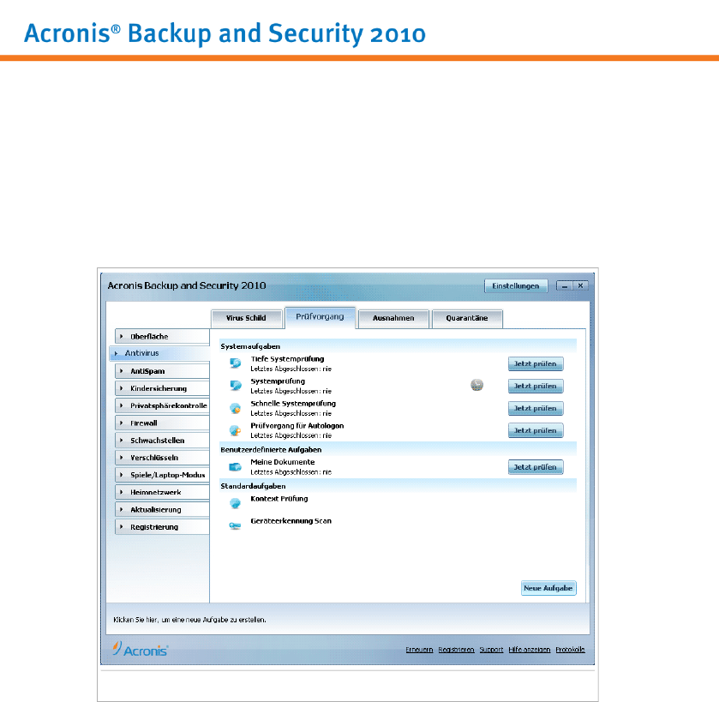Click the Registrieren link
This screenshot has width=719, height=702.
[x=456, y=650]
